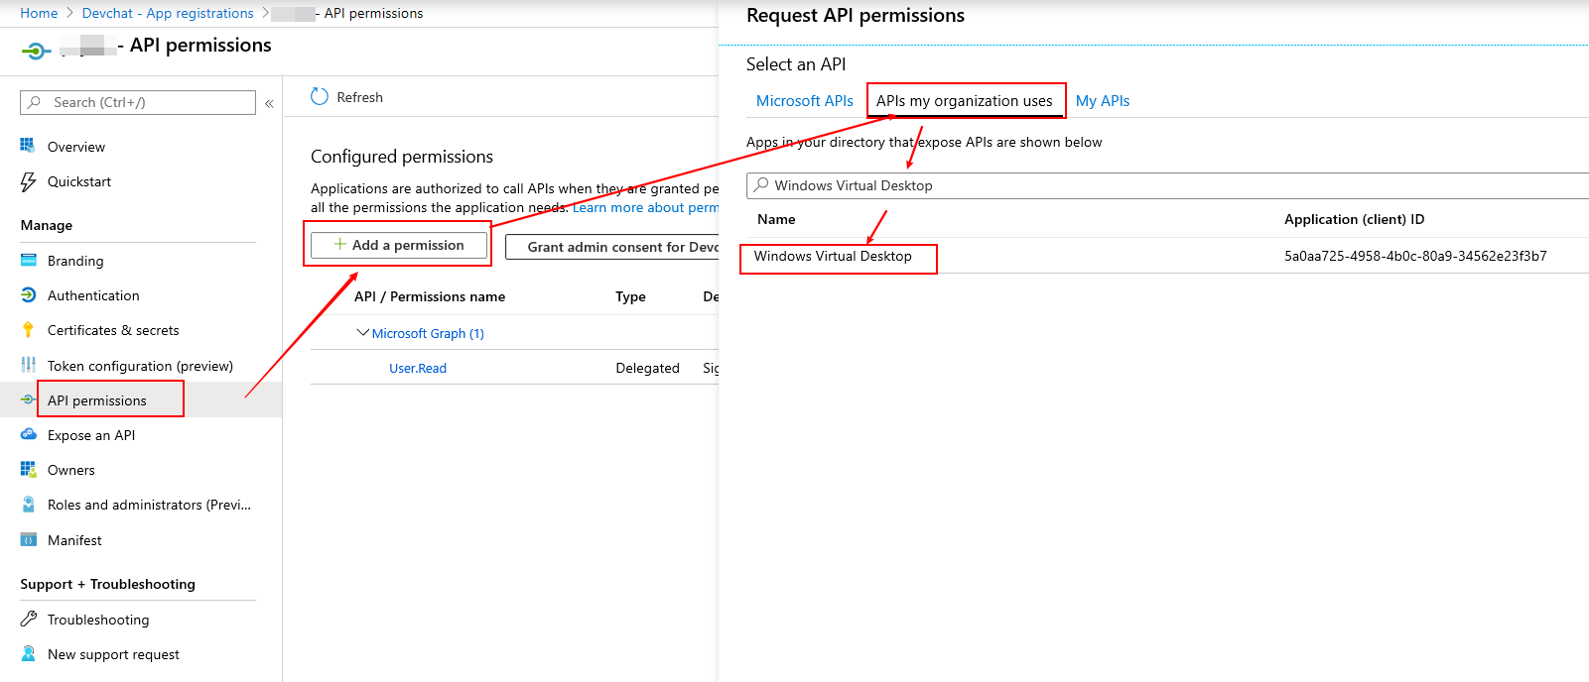
Task: Open Devchat - App registrations breadcrumb
Action: (168, 13)
